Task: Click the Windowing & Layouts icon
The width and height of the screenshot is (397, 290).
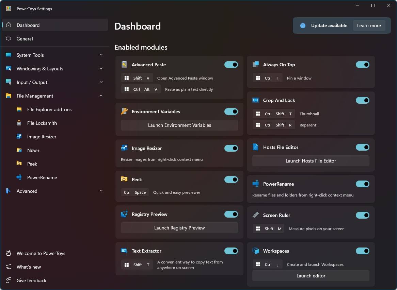Action: (9, 68)
